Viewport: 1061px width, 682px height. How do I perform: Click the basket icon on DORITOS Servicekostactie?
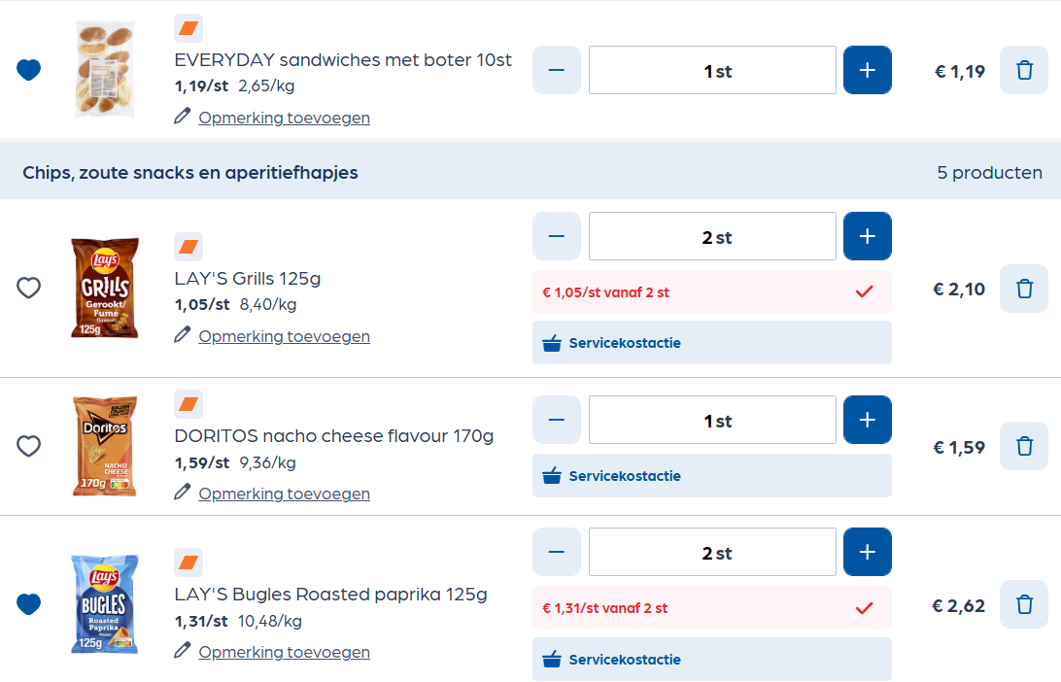[554, 475]
